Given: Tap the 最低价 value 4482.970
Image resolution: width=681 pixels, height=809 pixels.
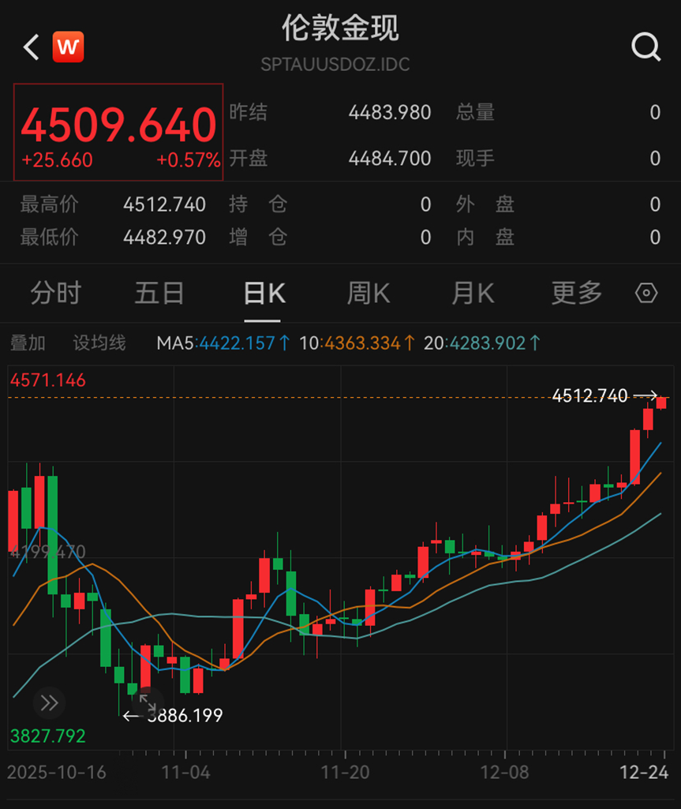Looking at the screenshot, I should pyautogui.click(x=164, y=238).
